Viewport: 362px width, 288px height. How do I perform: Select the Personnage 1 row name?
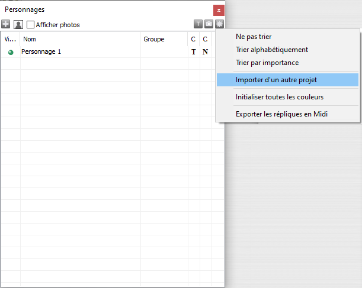click(x=41, y=52)
